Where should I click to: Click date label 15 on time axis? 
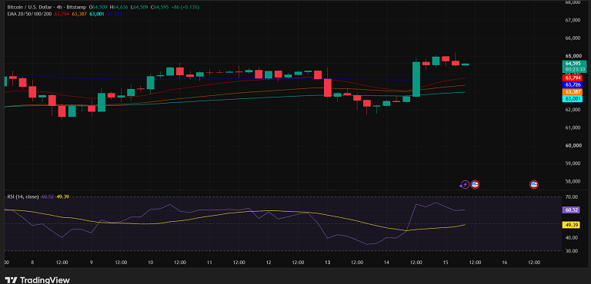point(446,263)
